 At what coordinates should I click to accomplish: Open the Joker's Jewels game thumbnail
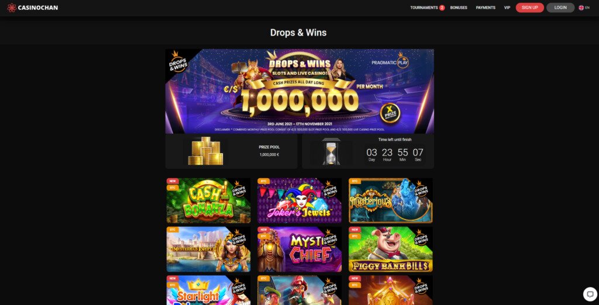tap(299, 201)
